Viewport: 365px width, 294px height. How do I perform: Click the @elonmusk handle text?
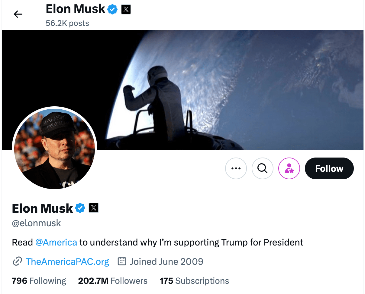[x=37, y=223]
